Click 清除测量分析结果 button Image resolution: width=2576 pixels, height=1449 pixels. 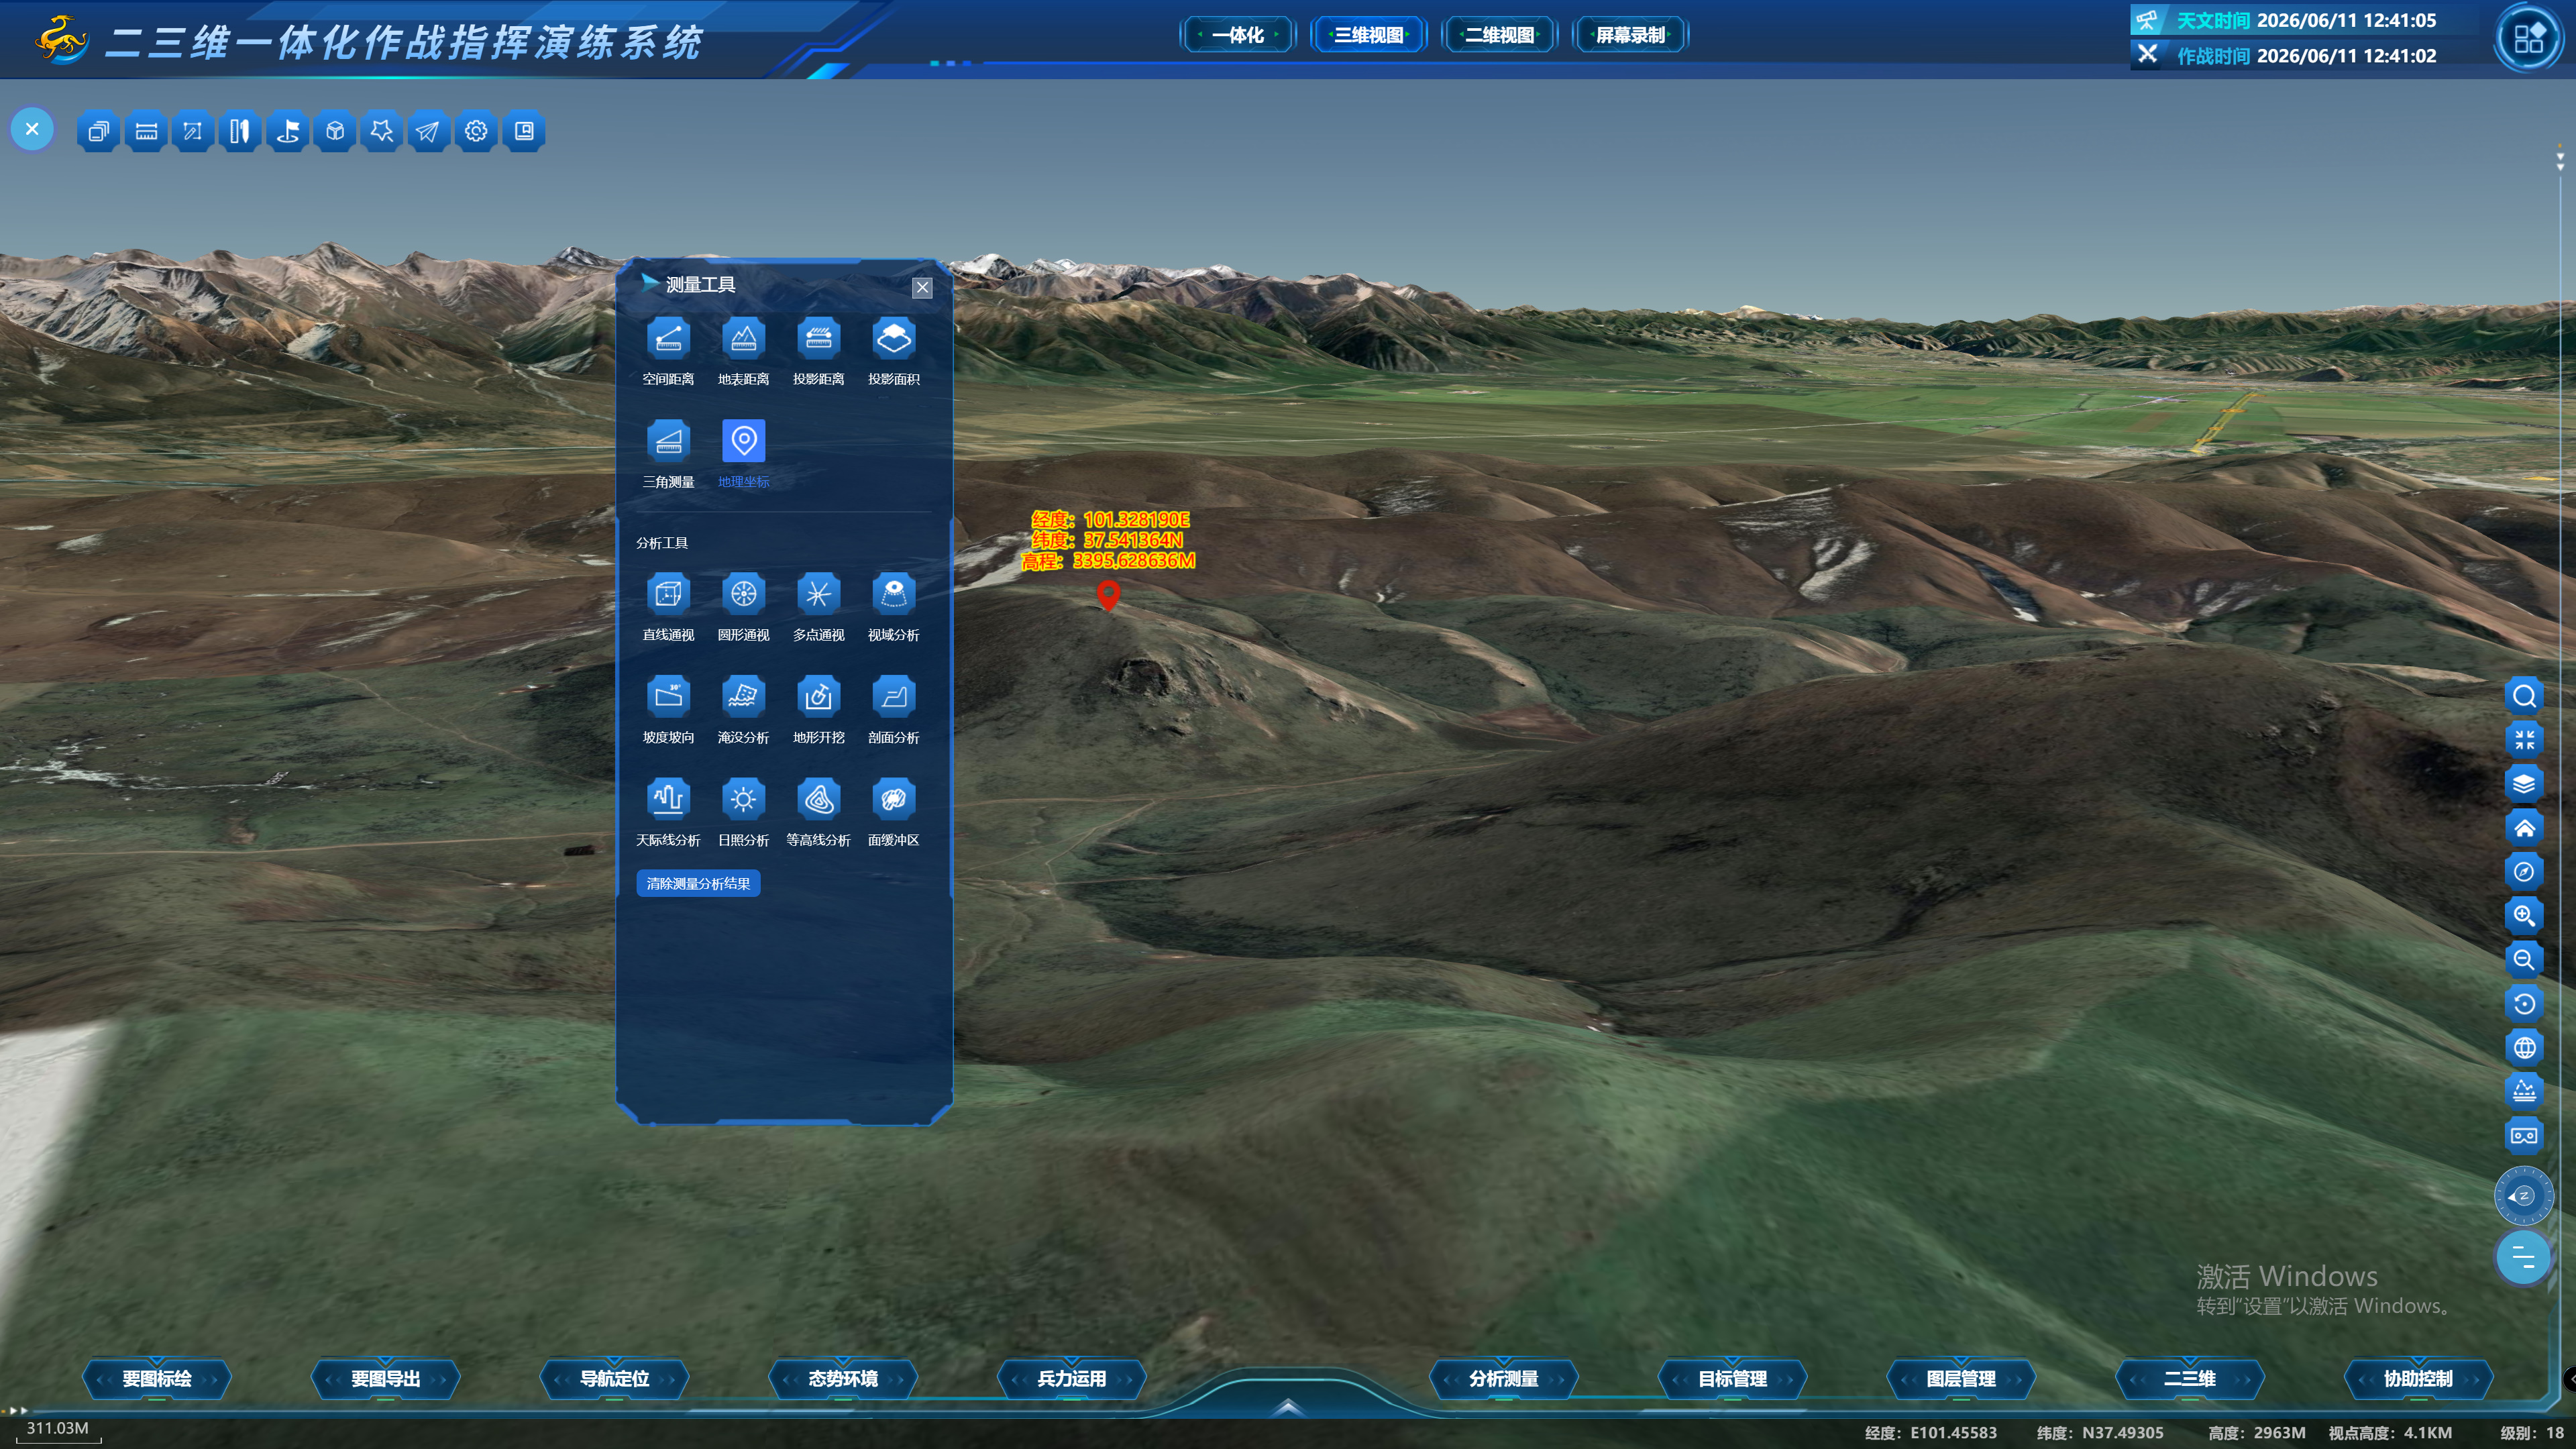[698, 884]
